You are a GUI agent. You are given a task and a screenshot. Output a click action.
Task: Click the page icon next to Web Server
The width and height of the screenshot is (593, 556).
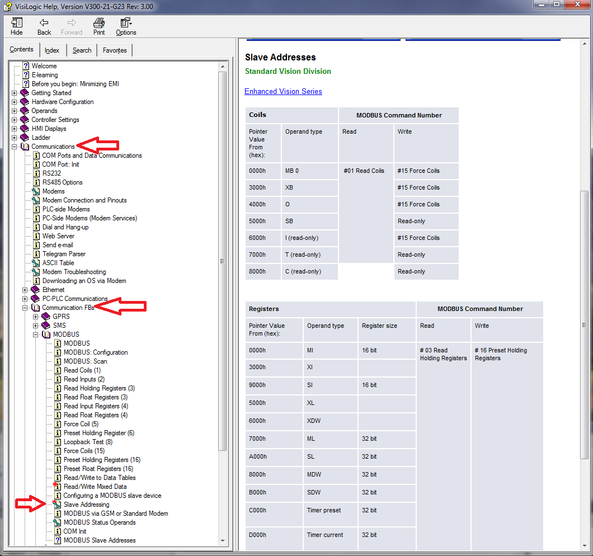(x=36, y=236)
